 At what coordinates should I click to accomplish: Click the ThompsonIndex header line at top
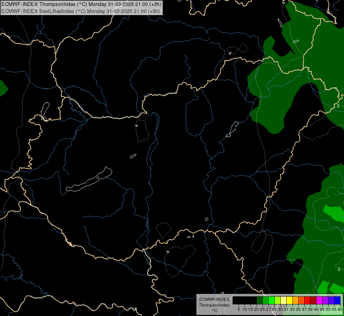coord(81,4)
